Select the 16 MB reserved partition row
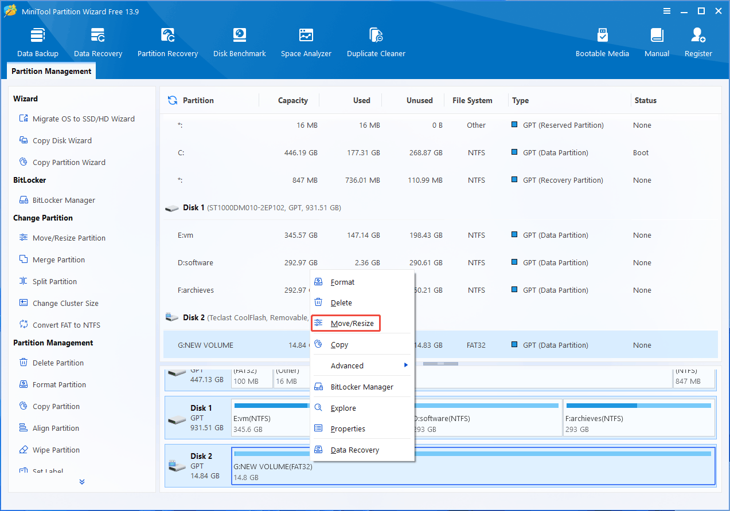Viewport: 730px width, 511px height. pos(440,125)
